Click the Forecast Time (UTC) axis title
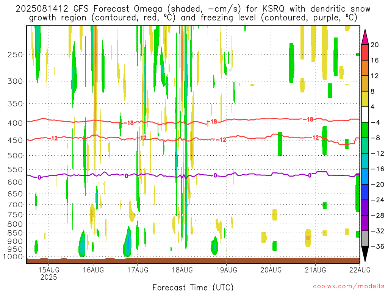This screenshot has height=291, width=388. click(x=193, y=287)
